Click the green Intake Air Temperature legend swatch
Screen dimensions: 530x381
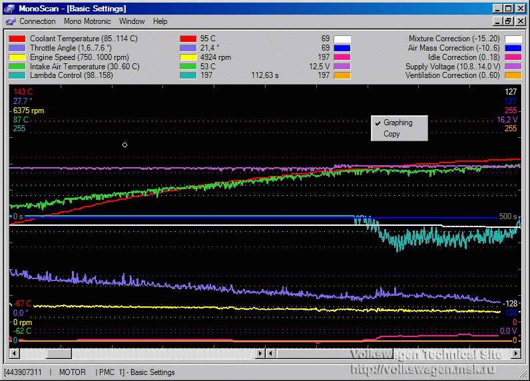17,67
